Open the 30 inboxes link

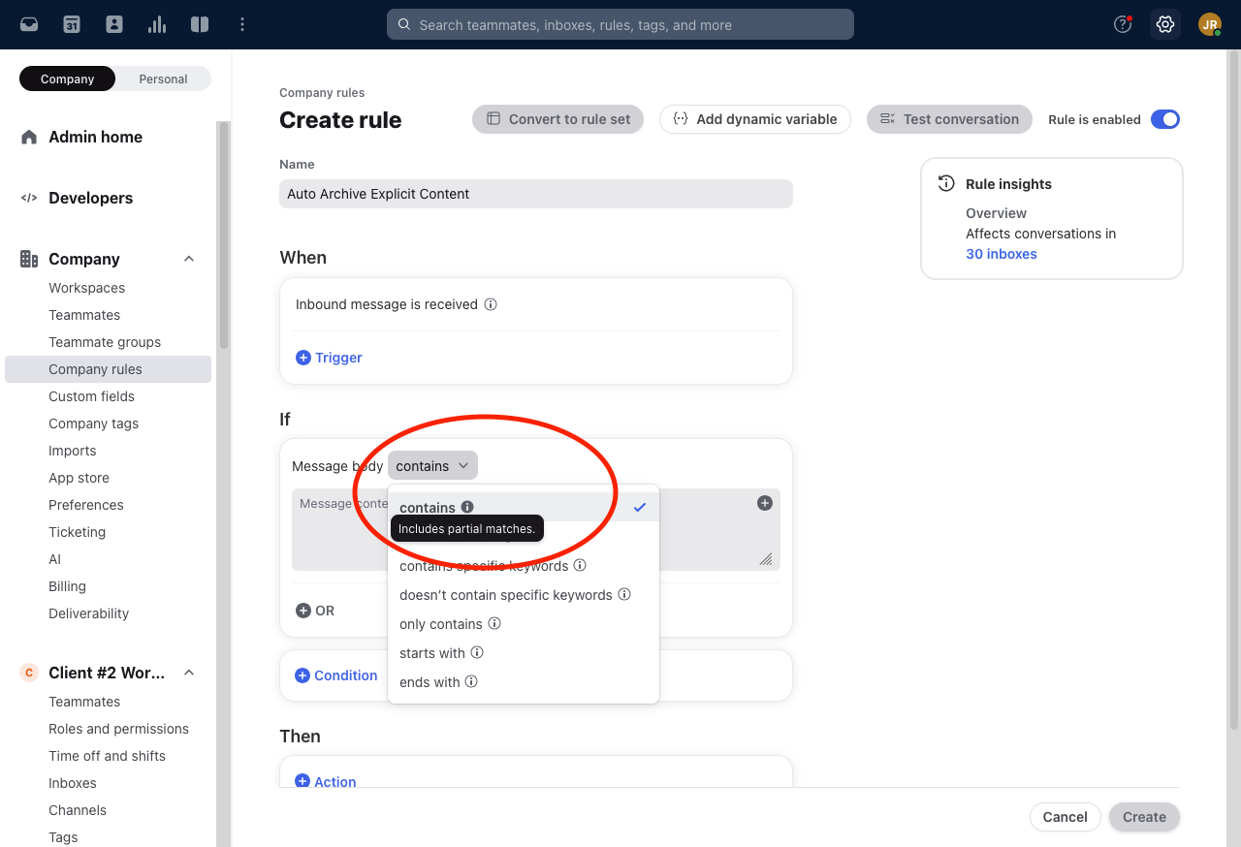(x=1002, y=254)
